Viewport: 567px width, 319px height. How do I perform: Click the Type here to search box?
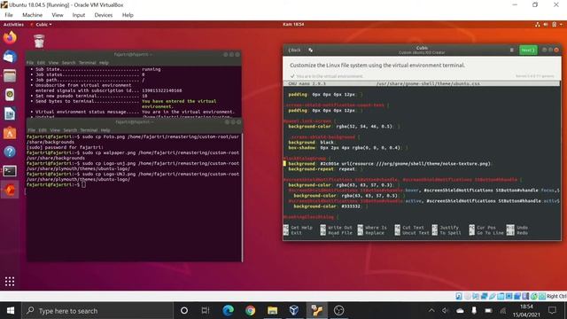point(97,311)
